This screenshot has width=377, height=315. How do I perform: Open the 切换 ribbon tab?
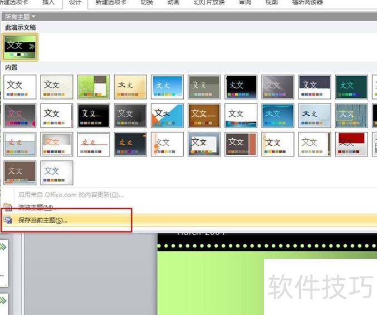click(146, 3)
